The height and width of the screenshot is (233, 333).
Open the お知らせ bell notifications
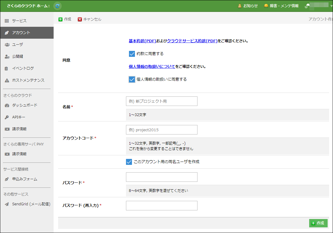[248, 6]
